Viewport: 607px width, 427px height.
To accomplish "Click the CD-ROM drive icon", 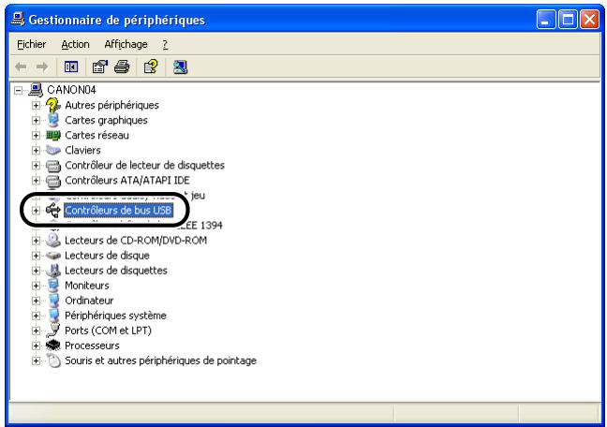I will point(53,240).
